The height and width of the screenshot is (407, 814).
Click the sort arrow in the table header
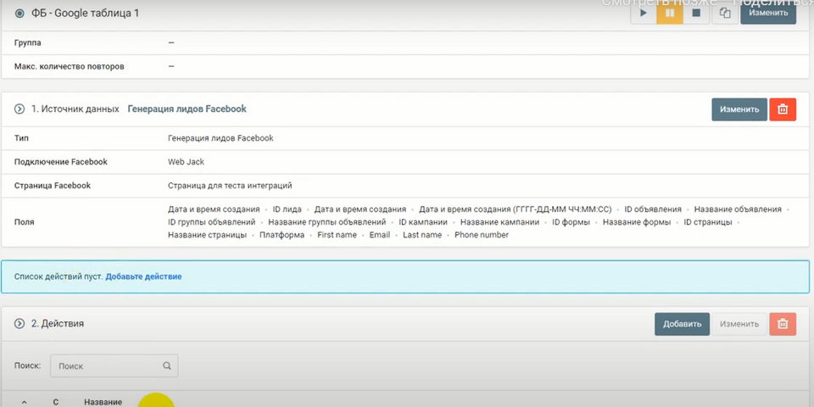(24, 402)
